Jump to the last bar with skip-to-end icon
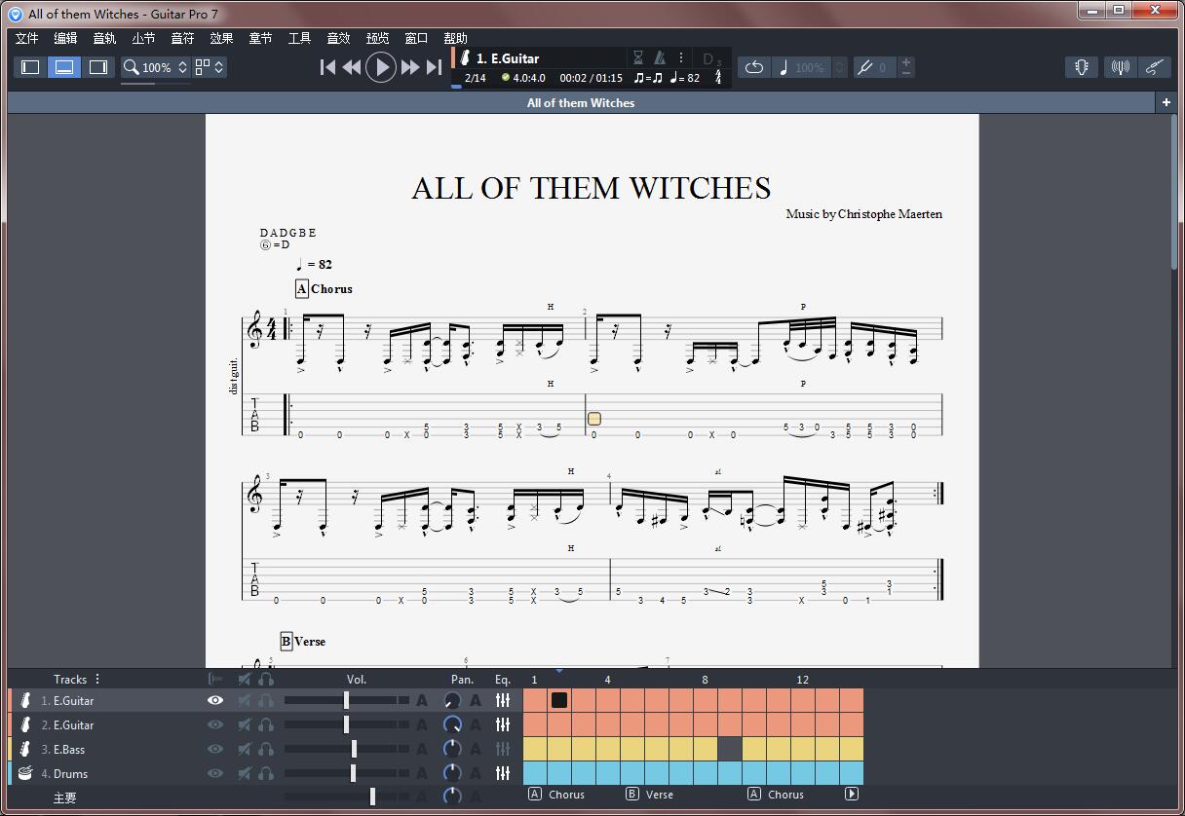 point(435,67)
